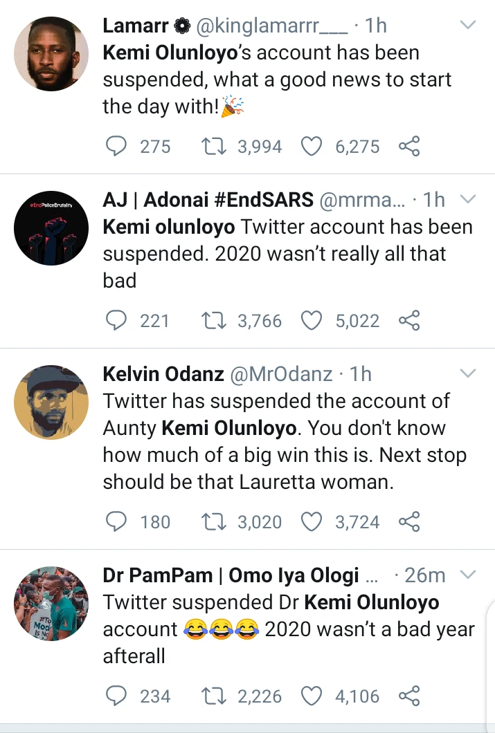Reply to AJ | Adonai's tweet
This screenshot has width=495, height=733.
[117, 321]
